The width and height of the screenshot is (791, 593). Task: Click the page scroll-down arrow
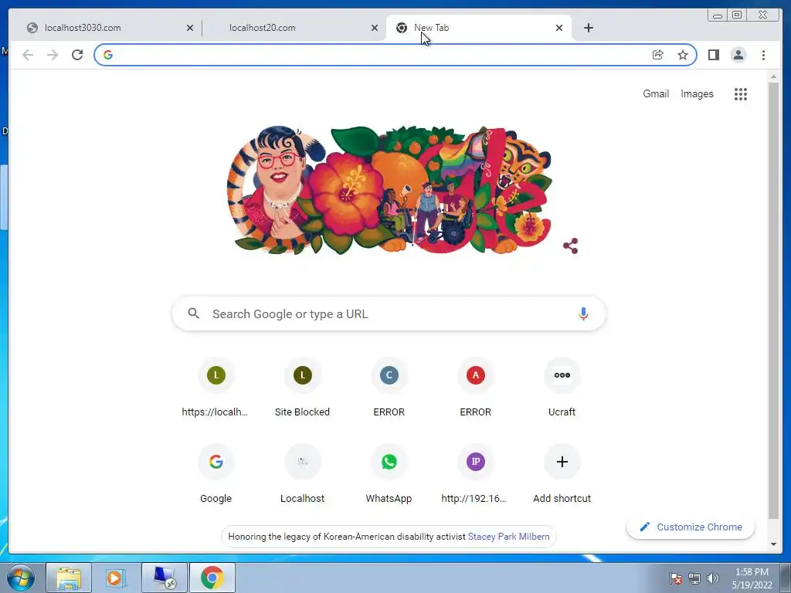pyautogui.click(x=773, y=544)
